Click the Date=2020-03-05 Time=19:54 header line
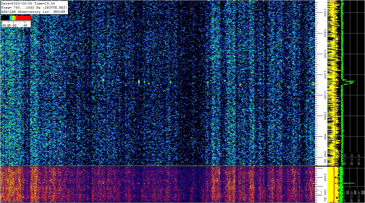The height and width of the screenshot is (203, 365). point(28,3)
